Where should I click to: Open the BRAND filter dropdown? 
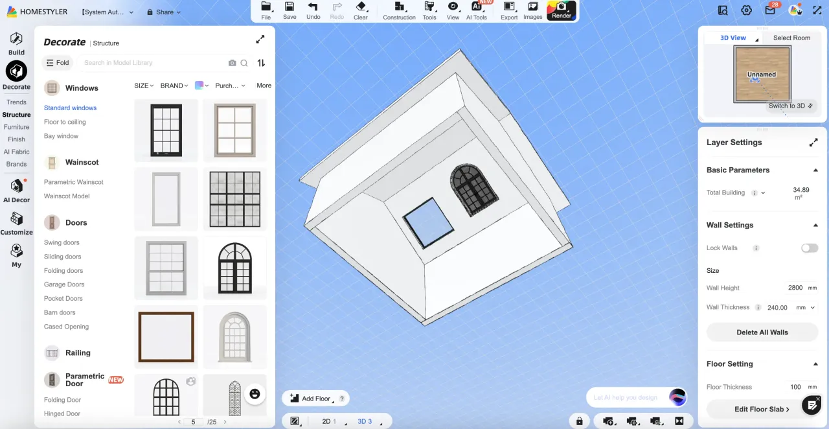(x=174, y=86)
